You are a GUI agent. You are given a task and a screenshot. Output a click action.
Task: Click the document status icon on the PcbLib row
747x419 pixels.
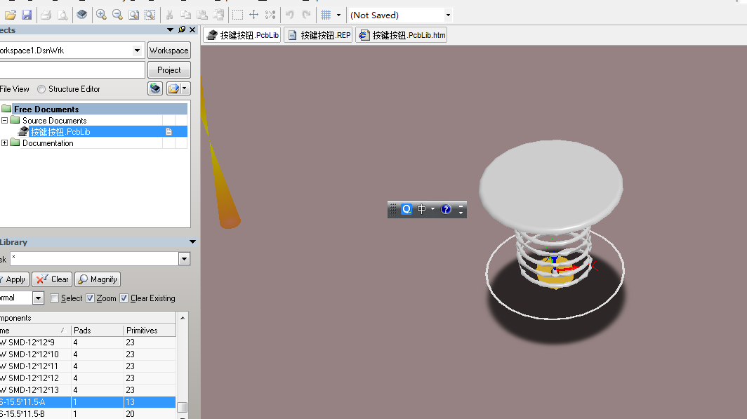(168, 132)
